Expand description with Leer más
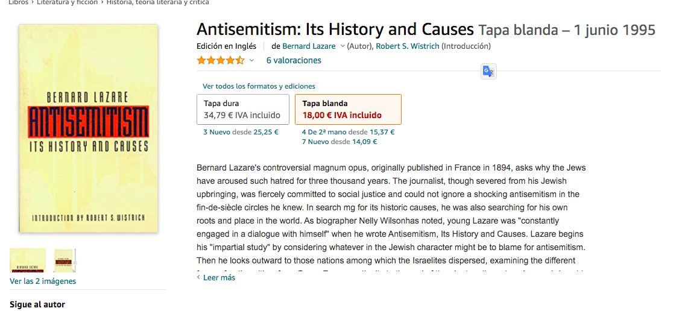This screenshot has height=311, width=679. (219, 277)
